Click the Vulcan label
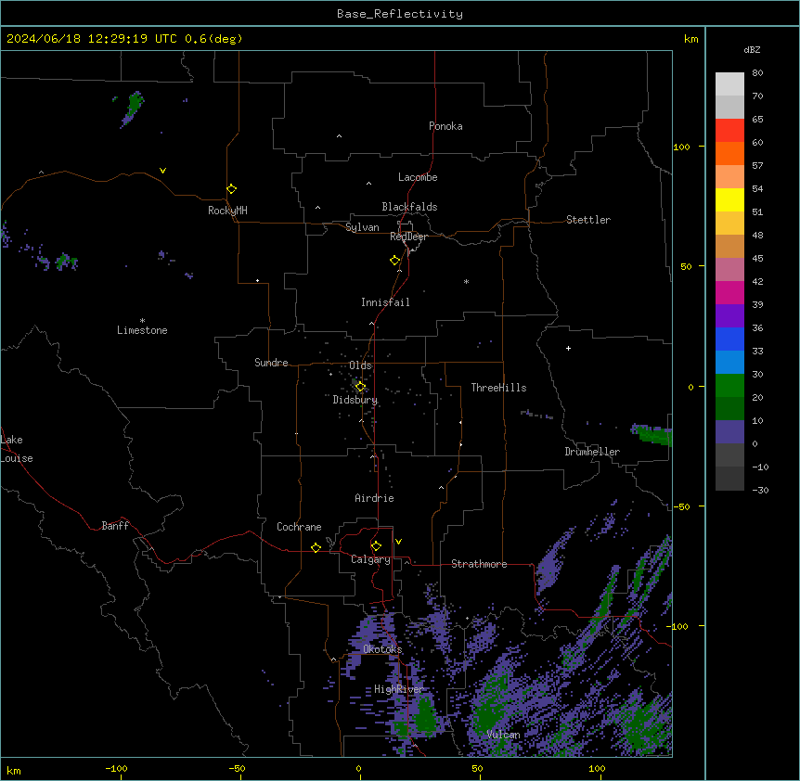The width and height of the screenshot is (800, 781). tap(504, 735)
